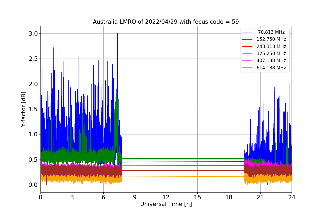Click the '407.188 MHz' legend label
The image size is (324, 216).
[271, 60]
